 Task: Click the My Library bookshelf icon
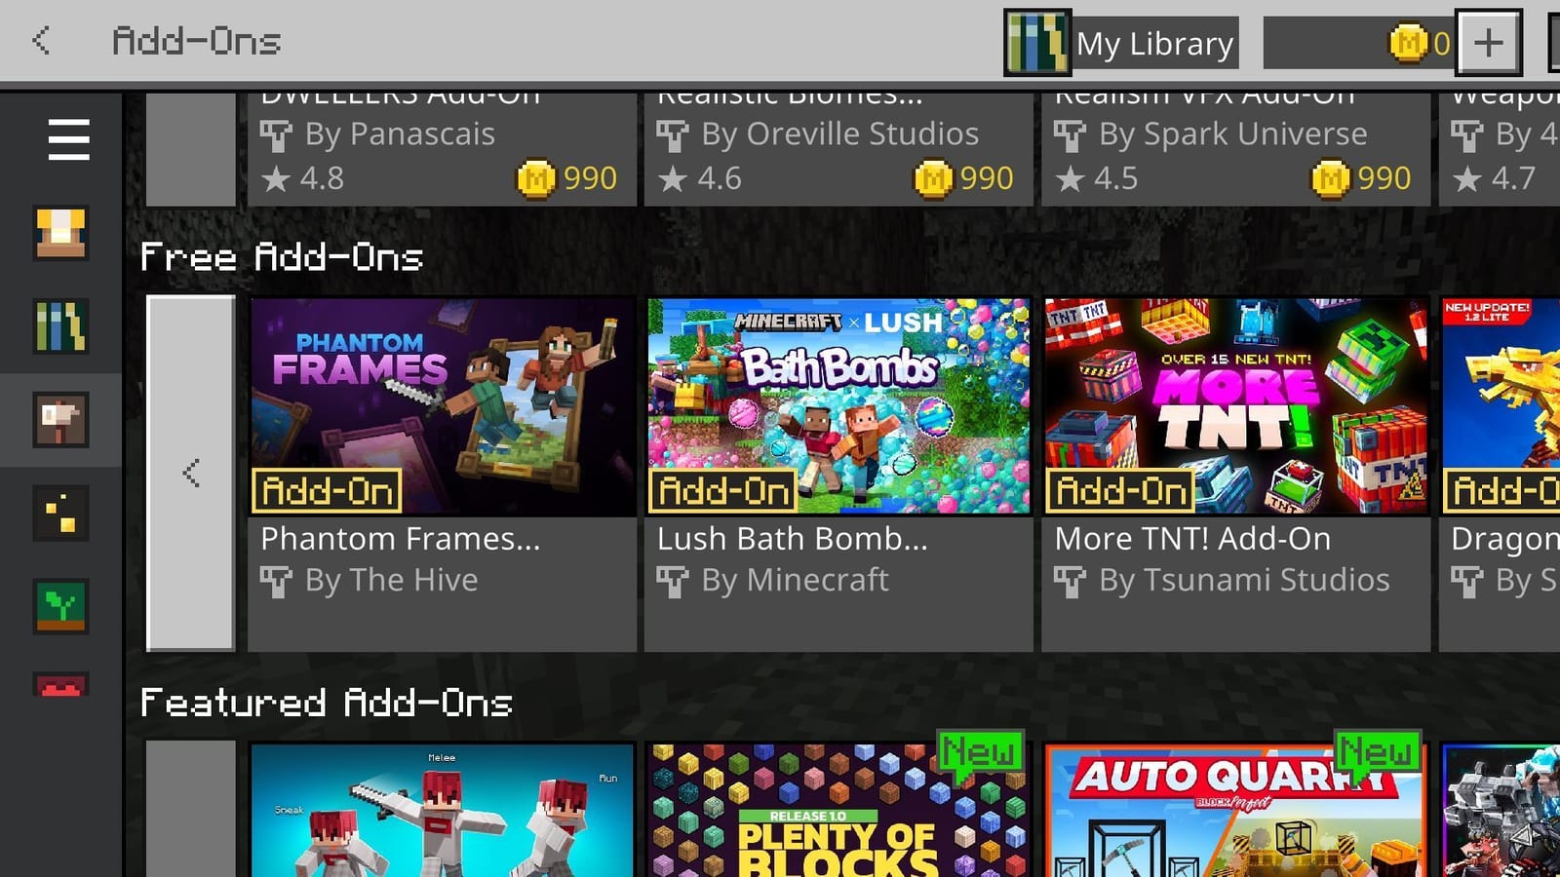(1037, 43)
